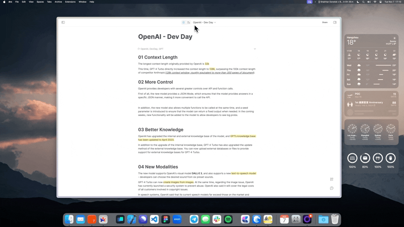Toggle the left sidebar icon in Craft window
Screen dimensions: 404x227
click(63, 22)
